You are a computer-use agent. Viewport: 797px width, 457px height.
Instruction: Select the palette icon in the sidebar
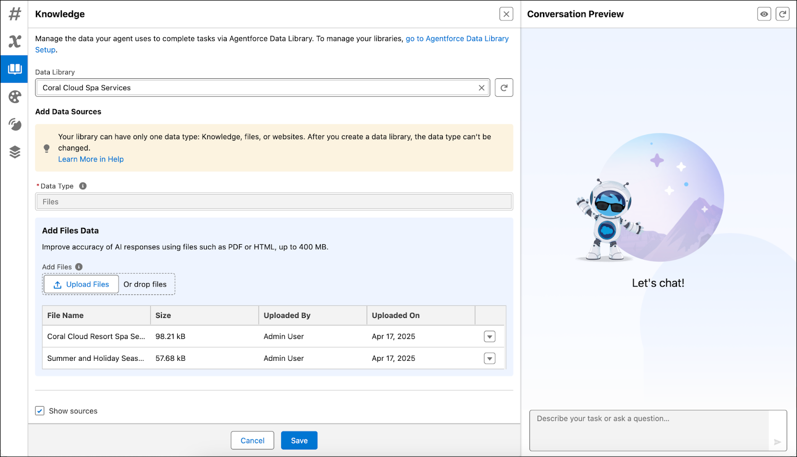[x=14, y=97]
